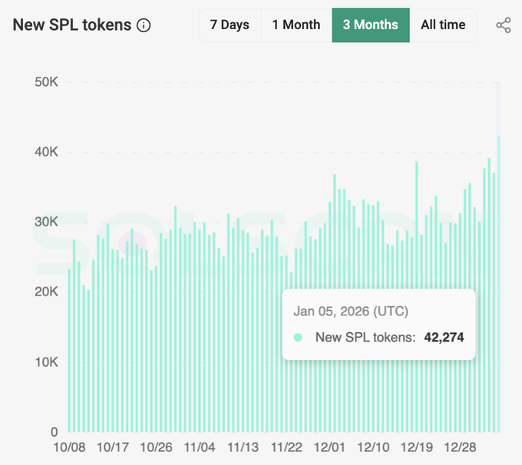522x465 pixels.
Task: Click the 10K y-axis label
Action: coord(46,361)
